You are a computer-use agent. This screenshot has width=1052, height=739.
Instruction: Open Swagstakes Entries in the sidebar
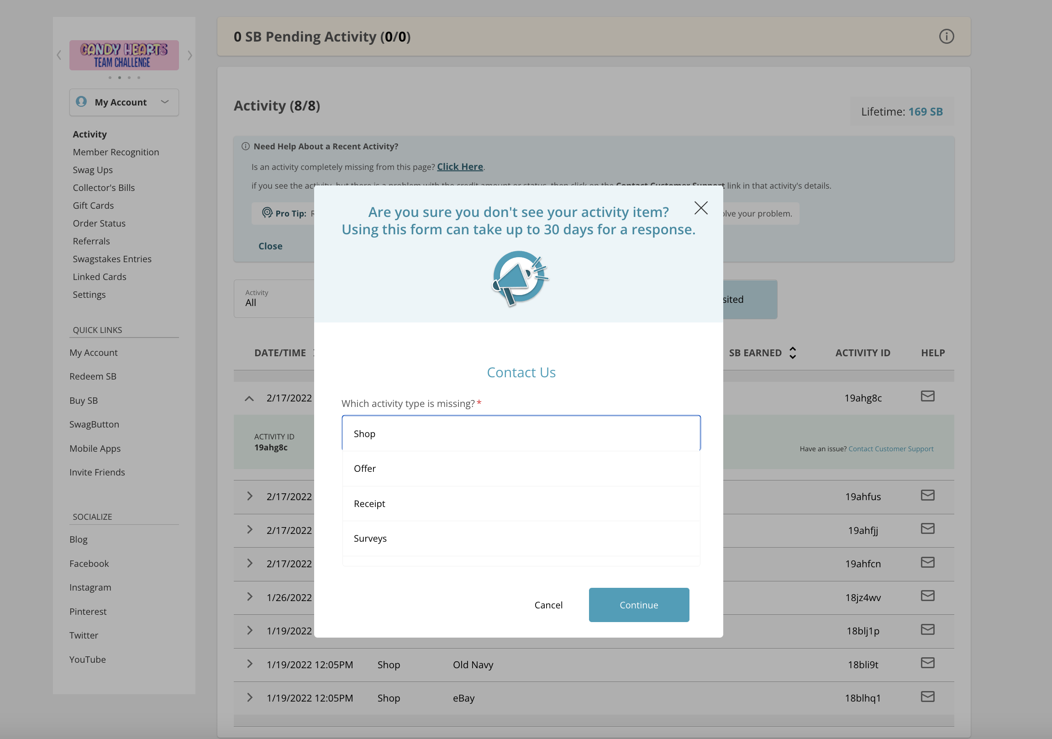[x=112, y=259]
